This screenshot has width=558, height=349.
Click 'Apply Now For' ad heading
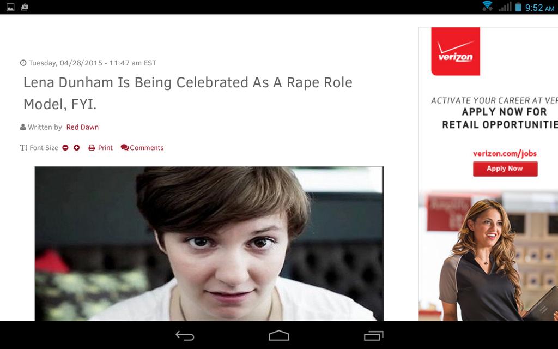click(x=504, y=112)
